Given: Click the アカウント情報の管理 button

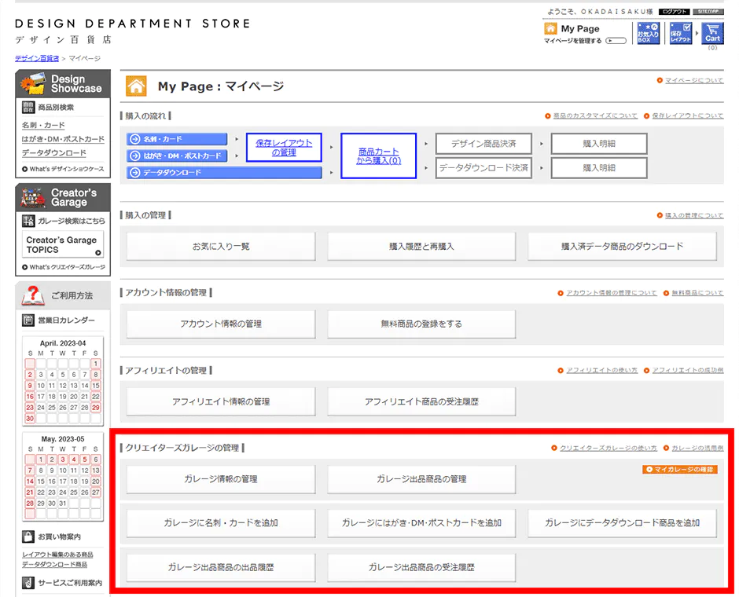Looking at the screenshot, I should point(220,324).
